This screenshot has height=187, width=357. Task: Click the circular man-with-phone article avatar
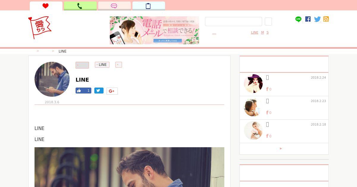tap(52, 79)
